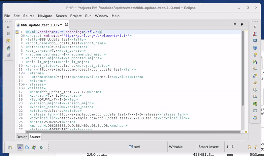
Task: Restore the minimized left view stack
Action: [8, 27]
